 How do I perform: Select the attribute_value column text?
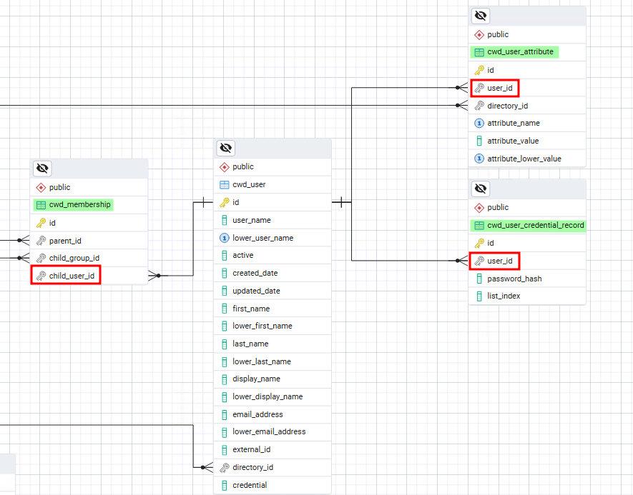tap(513, 141)
